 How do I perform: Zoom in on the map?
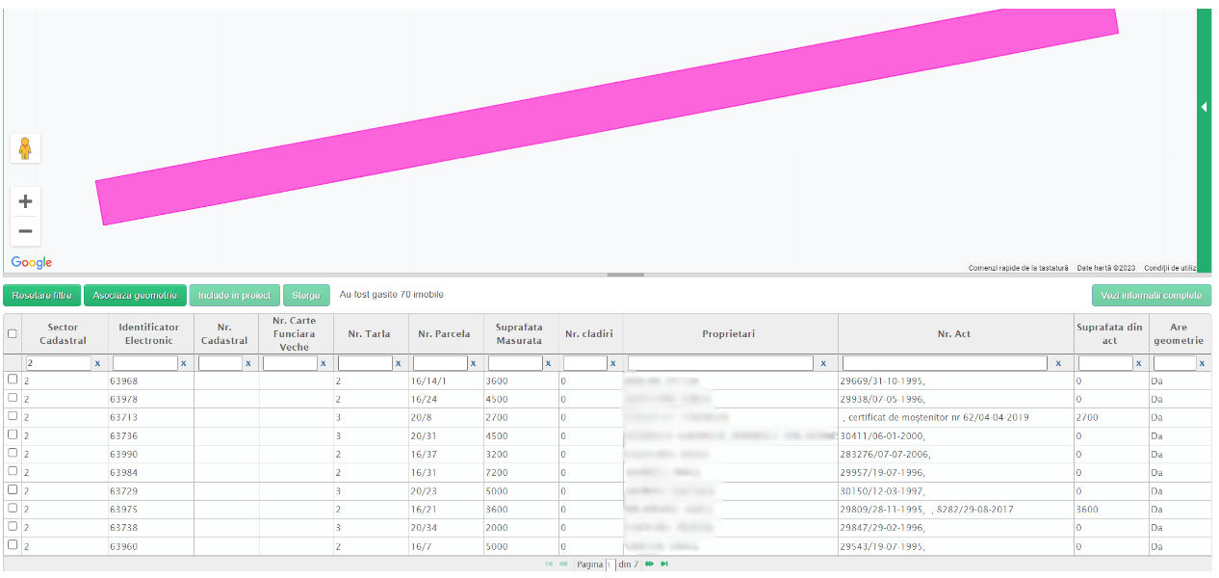(25, 201)
